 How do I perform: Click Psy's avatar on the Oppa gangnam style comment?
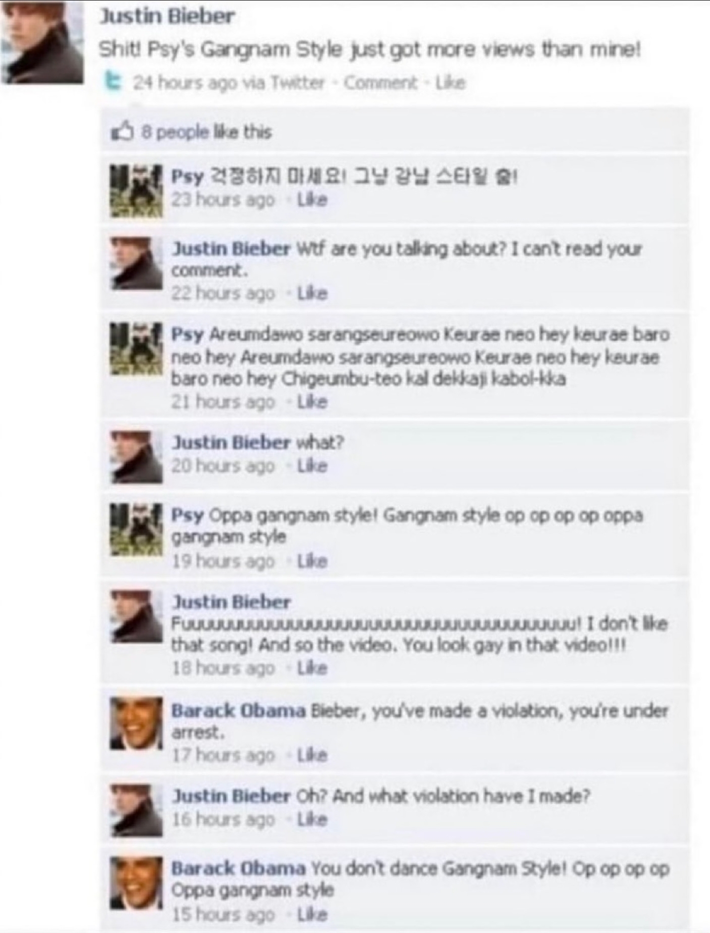click(x=136, y=529)
